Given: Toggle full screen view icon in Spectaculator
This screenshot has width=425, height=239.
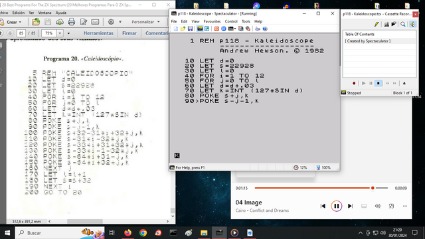Looking at the screenshot, I should (x=207, y=29).
